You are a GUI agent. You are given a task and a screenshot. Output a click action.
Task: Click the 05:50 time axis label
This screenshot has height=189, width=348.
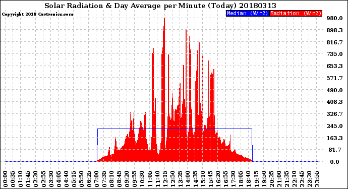click(x=81, y=179)
